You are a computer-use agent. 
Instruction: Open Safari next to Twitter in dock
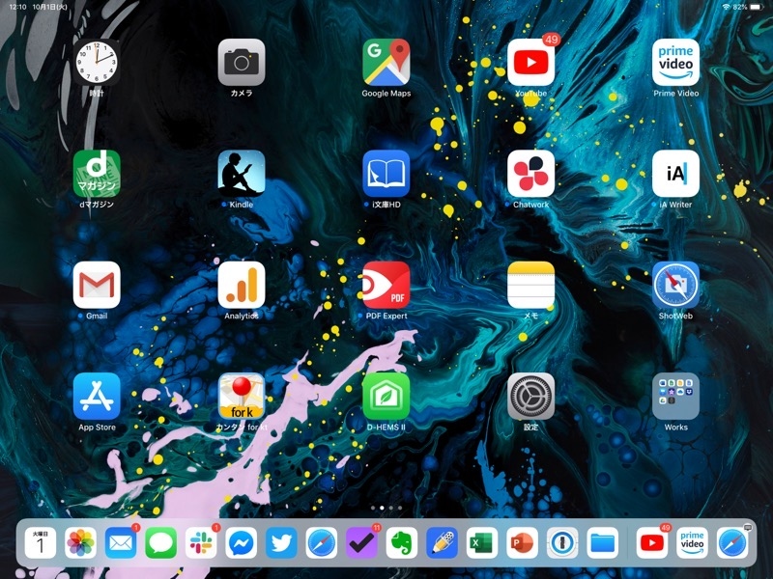322,543
